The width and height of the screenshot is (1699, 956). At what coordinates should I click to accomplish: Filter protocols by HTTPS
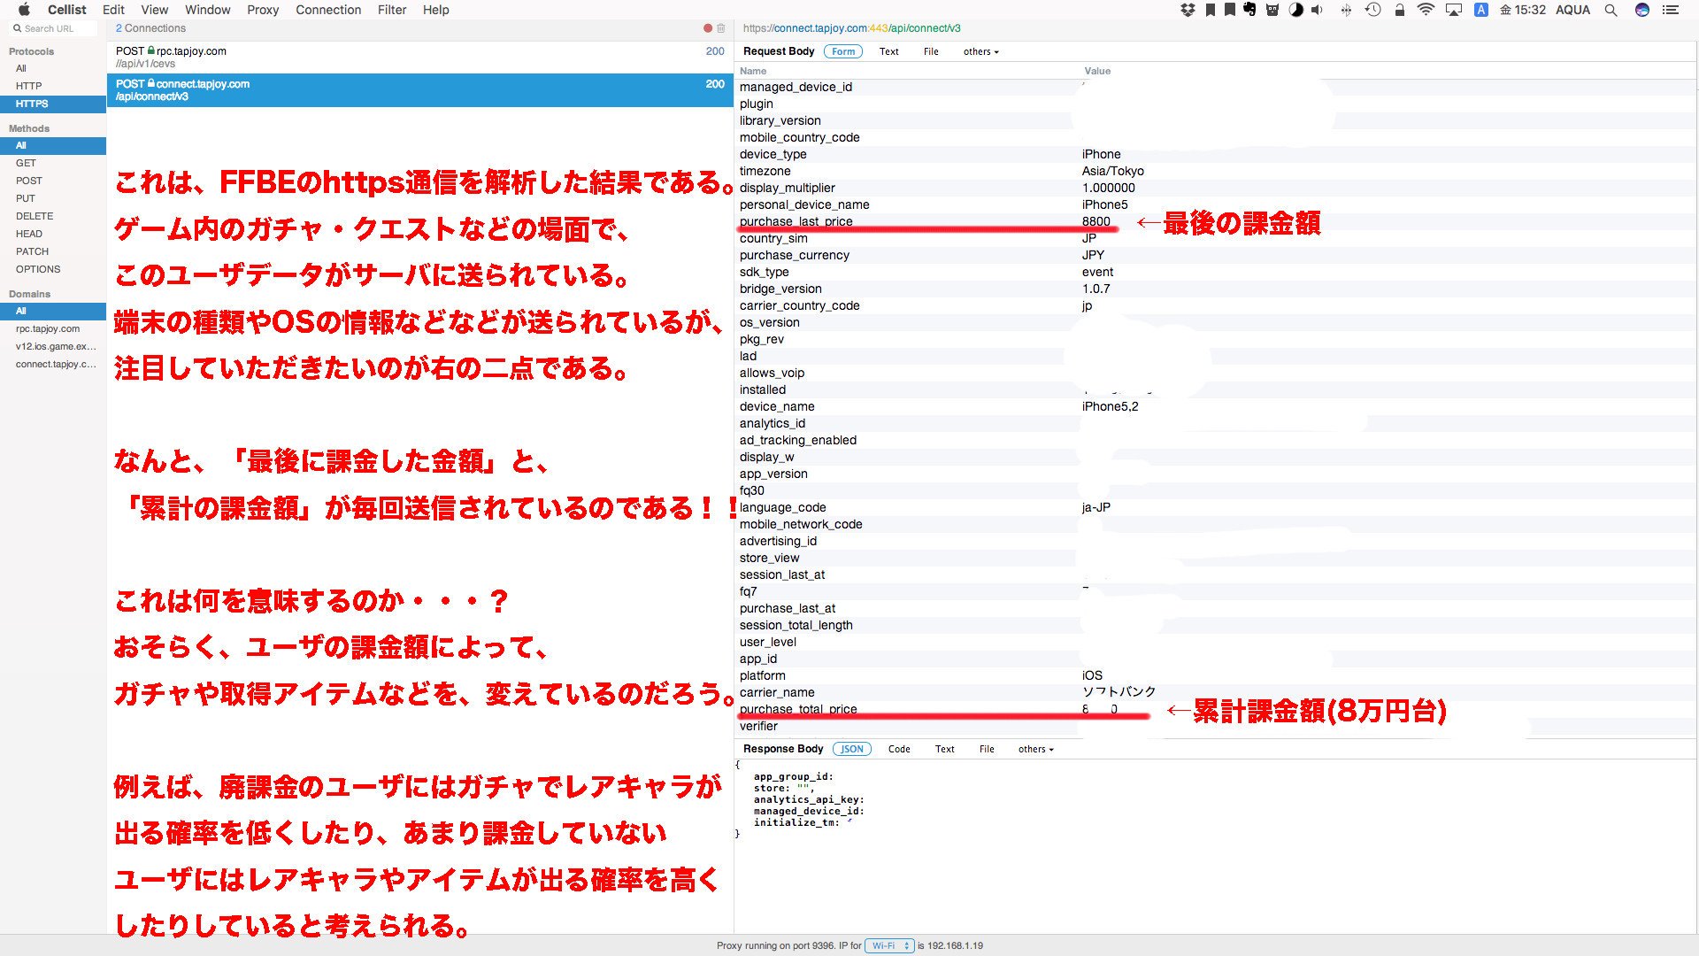53,104
